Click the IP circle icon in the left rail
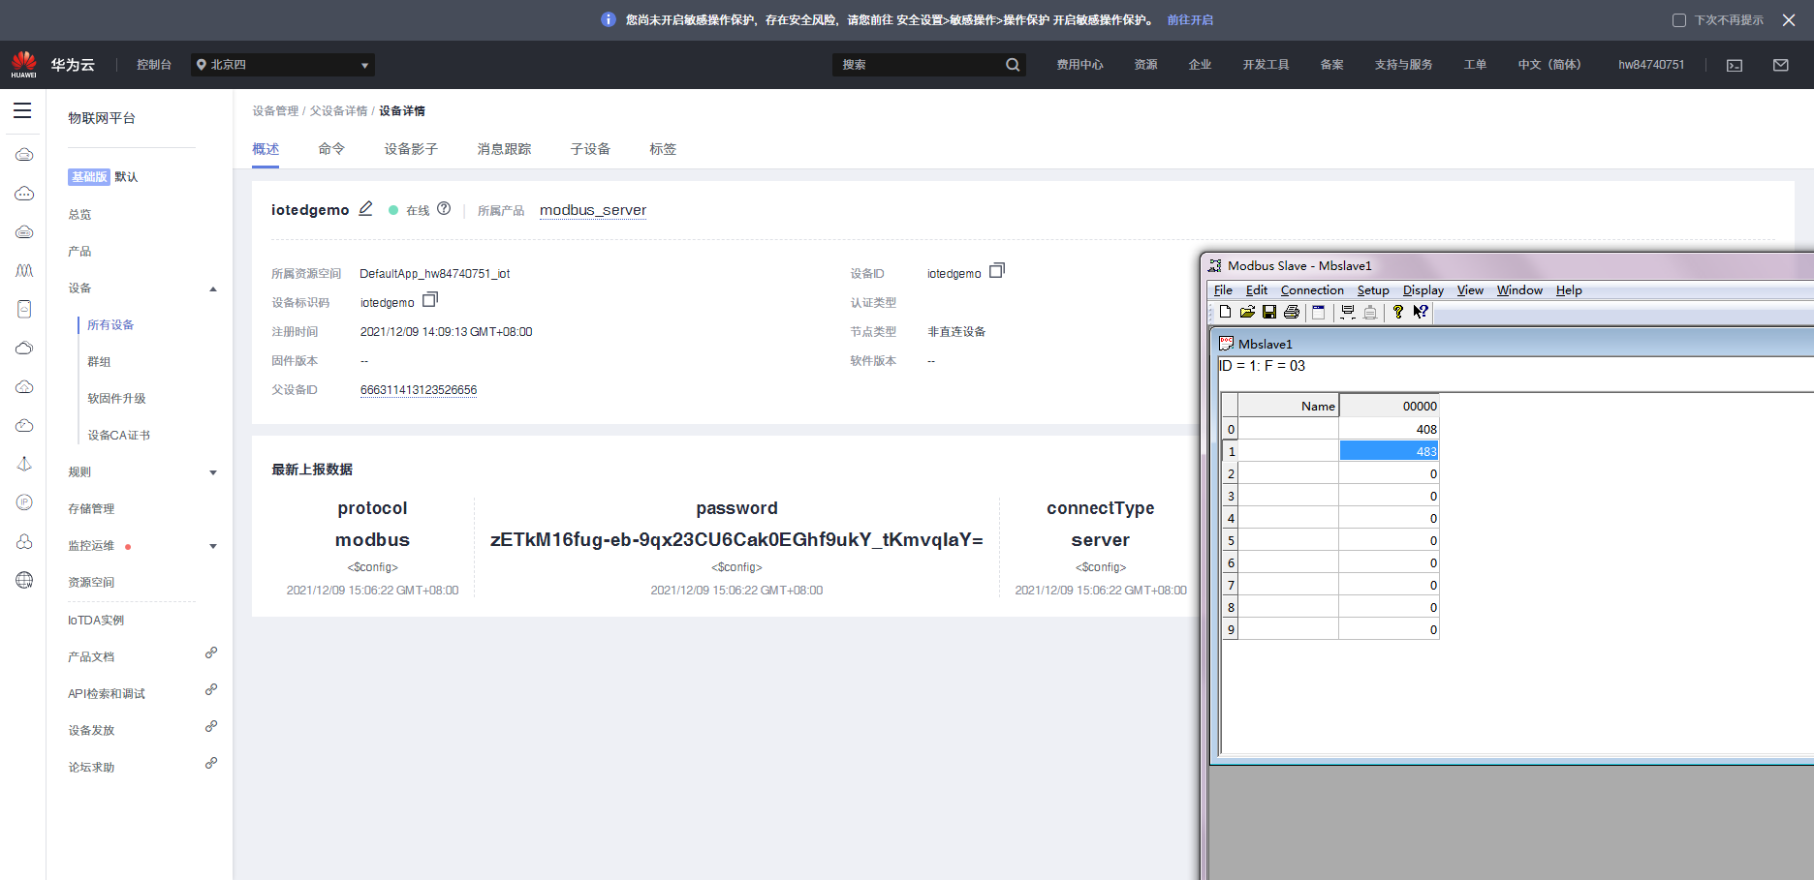1814x880 pixels. (x=24, y=502)
